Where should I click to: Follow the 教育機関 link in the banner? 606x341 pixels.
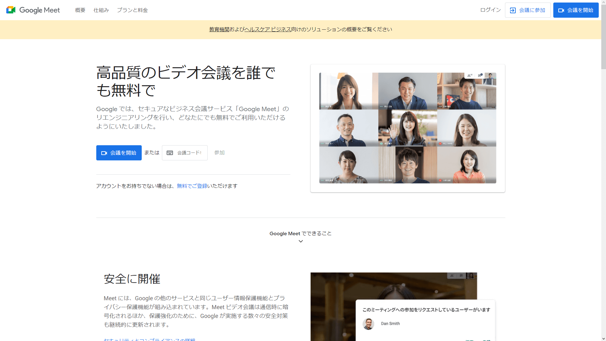click(219, 29)
